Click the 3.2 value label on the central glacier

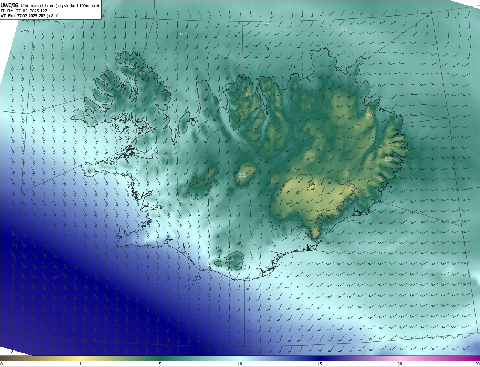[x=242, y=175]
